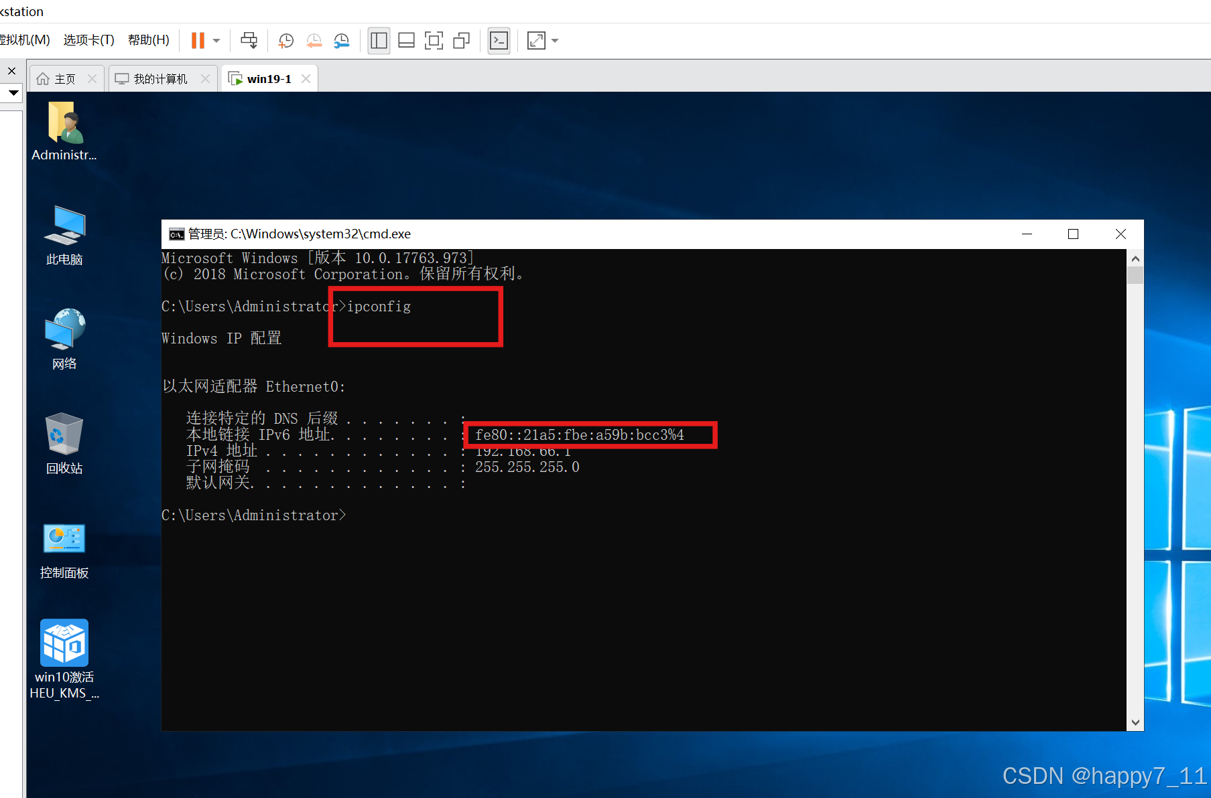1211x798 pixels.
Task: Select the Administrator folder desktop icon
Action: coord(64,131)
